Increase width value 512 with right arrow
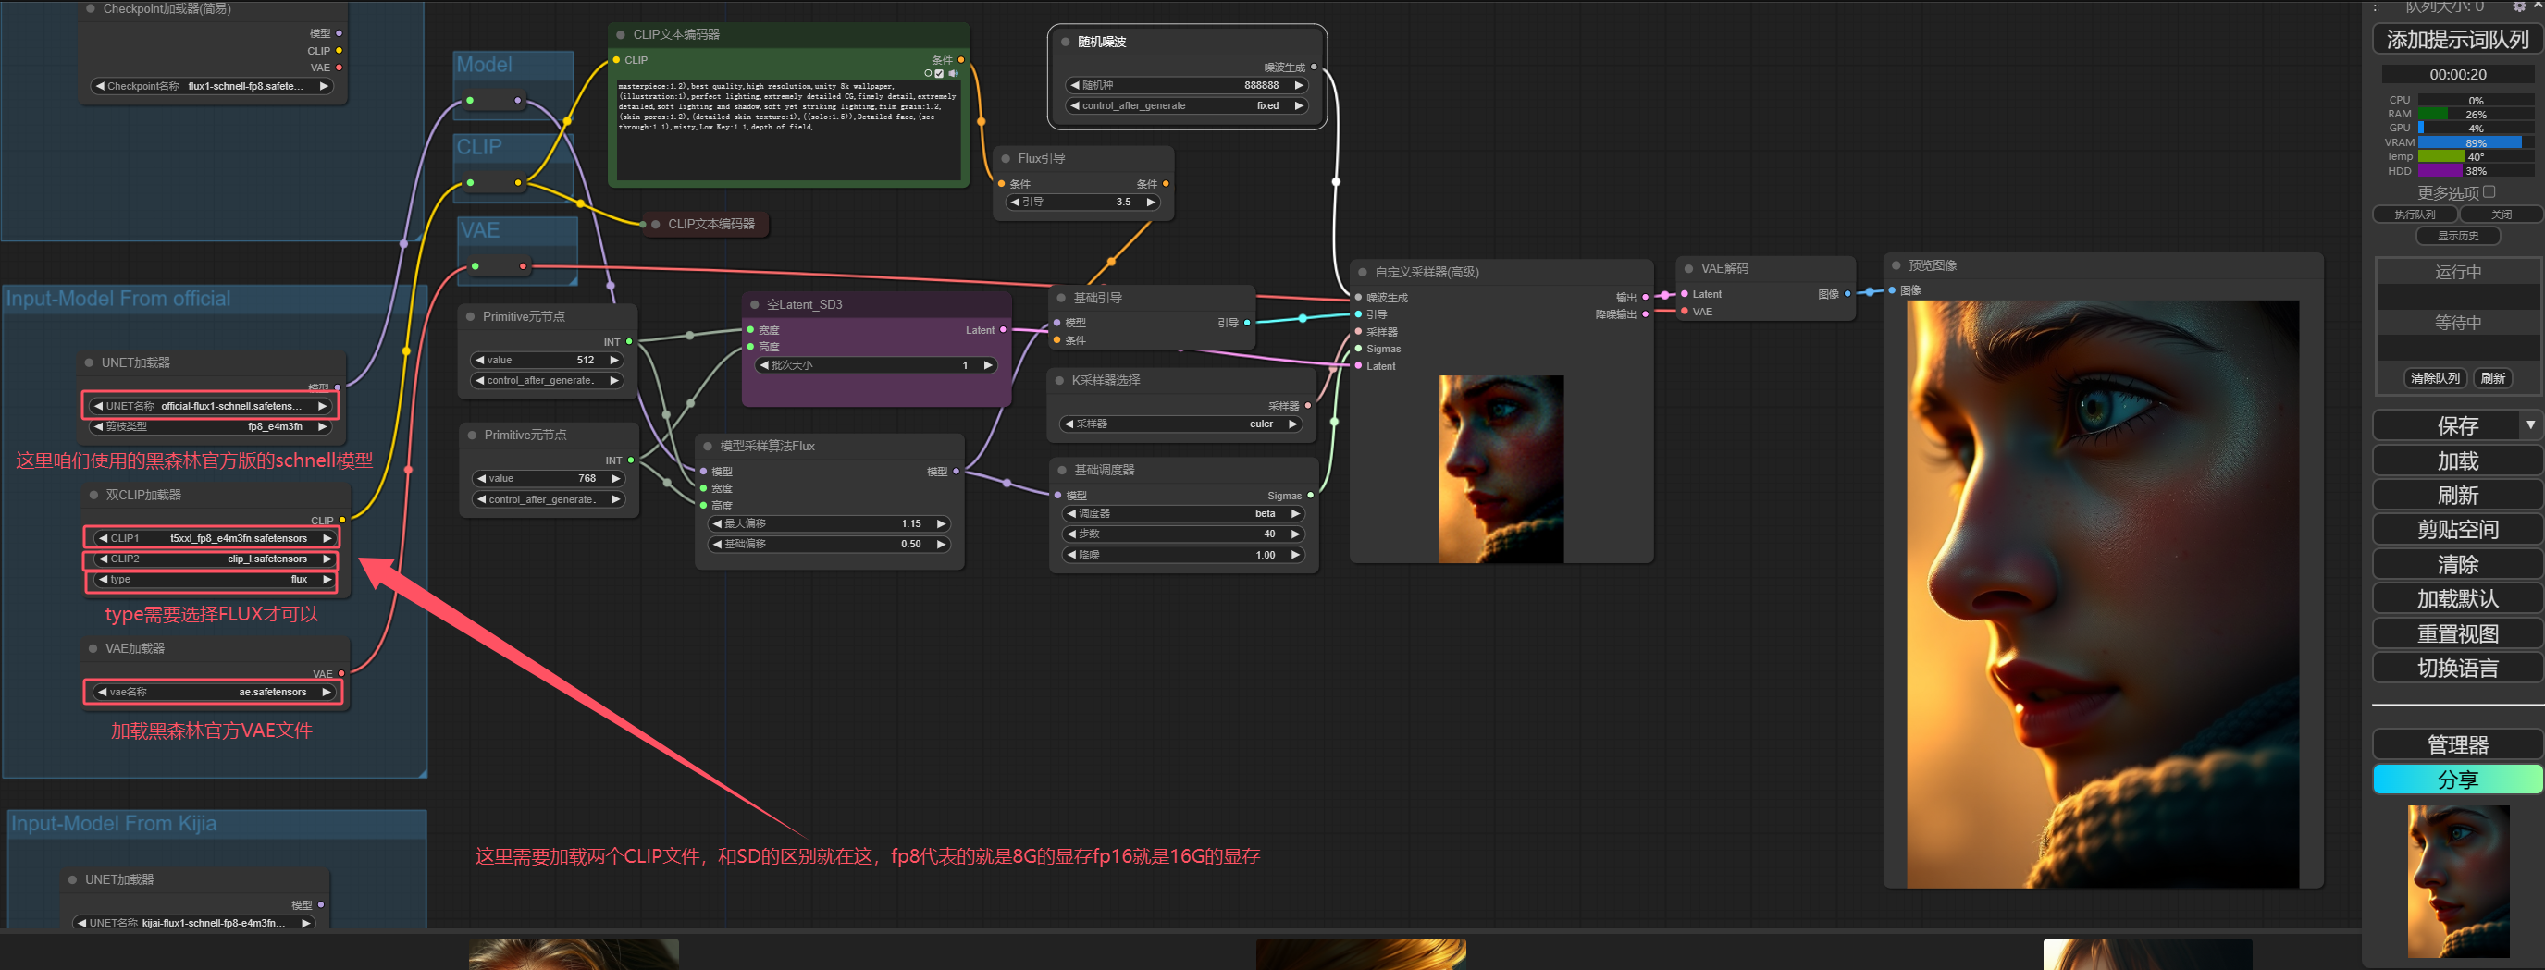The image size is (2545, 970). tap(613, 360)
